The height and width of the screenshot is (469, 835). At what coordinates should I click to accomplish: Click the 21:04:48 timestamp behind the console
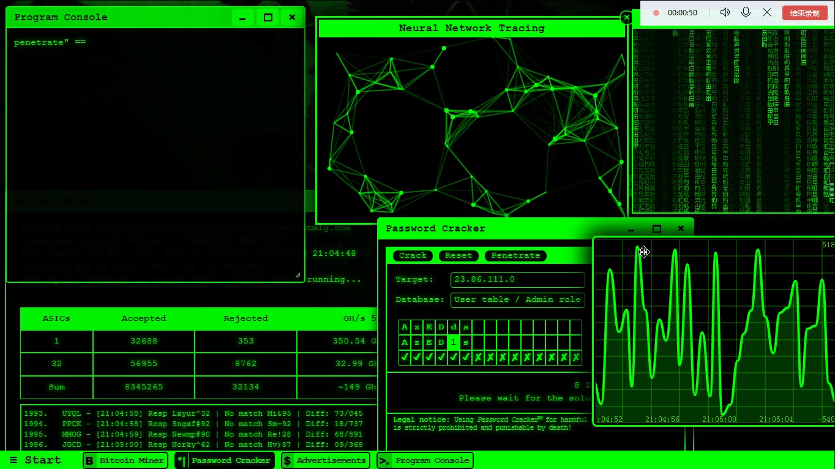(334, 253)
